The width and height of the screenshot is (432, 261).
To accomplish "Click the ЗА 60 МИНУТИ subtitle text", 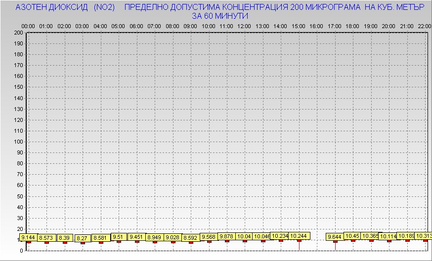I will click(x=219, y=16).
